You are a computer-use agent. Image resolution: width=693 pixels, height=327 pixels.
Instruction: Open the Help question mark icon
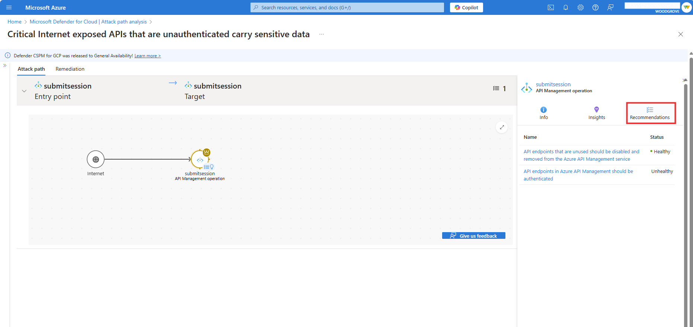[595, 7]
